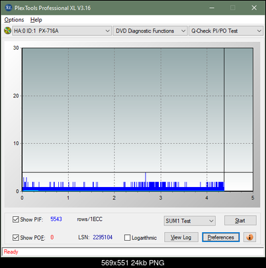Screen dimensions: 266x268
Task: Click the View Log button
Action: click(x=181, y=237)
